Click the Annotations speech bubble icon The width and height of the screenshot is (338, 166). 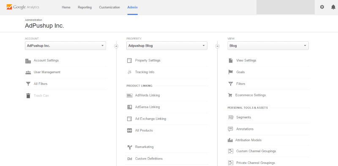[x=230, y=129]
